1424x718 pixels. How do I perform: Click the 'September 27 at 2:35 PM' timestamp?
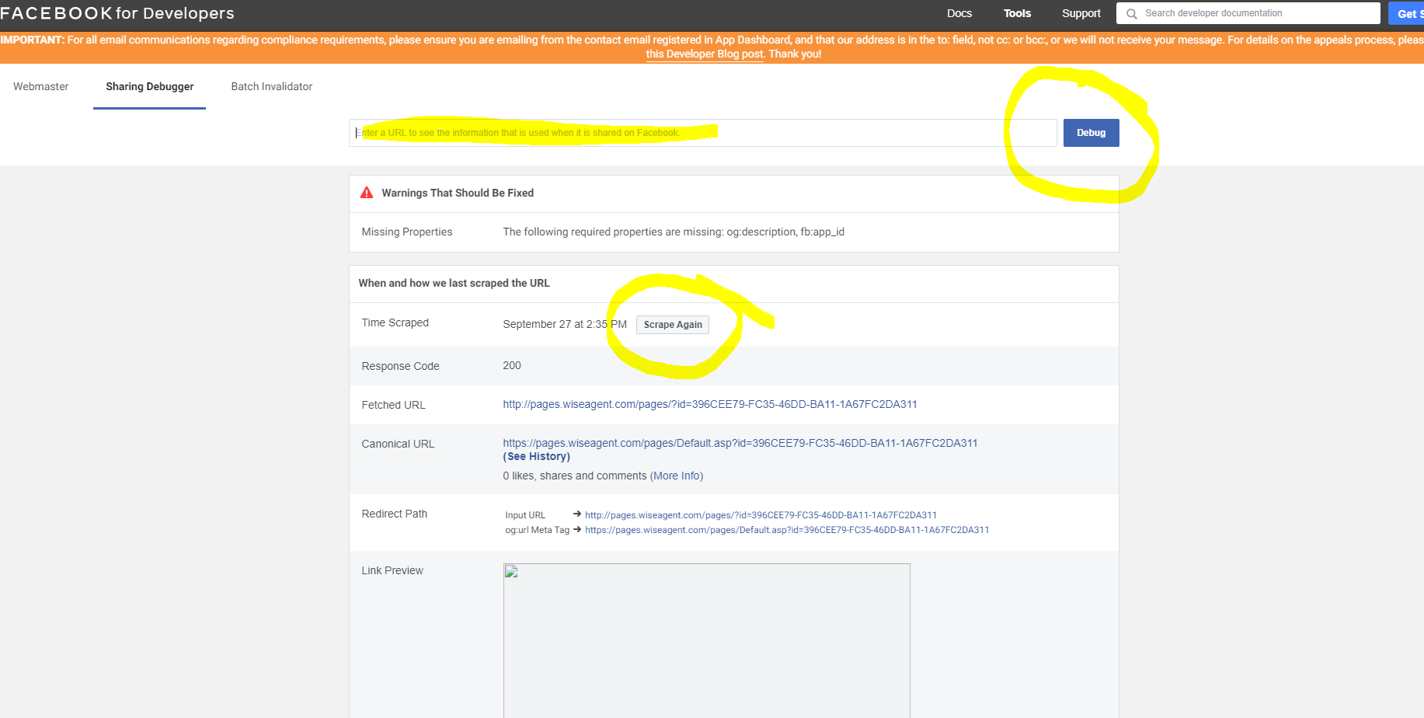click(x=565, y=324)
